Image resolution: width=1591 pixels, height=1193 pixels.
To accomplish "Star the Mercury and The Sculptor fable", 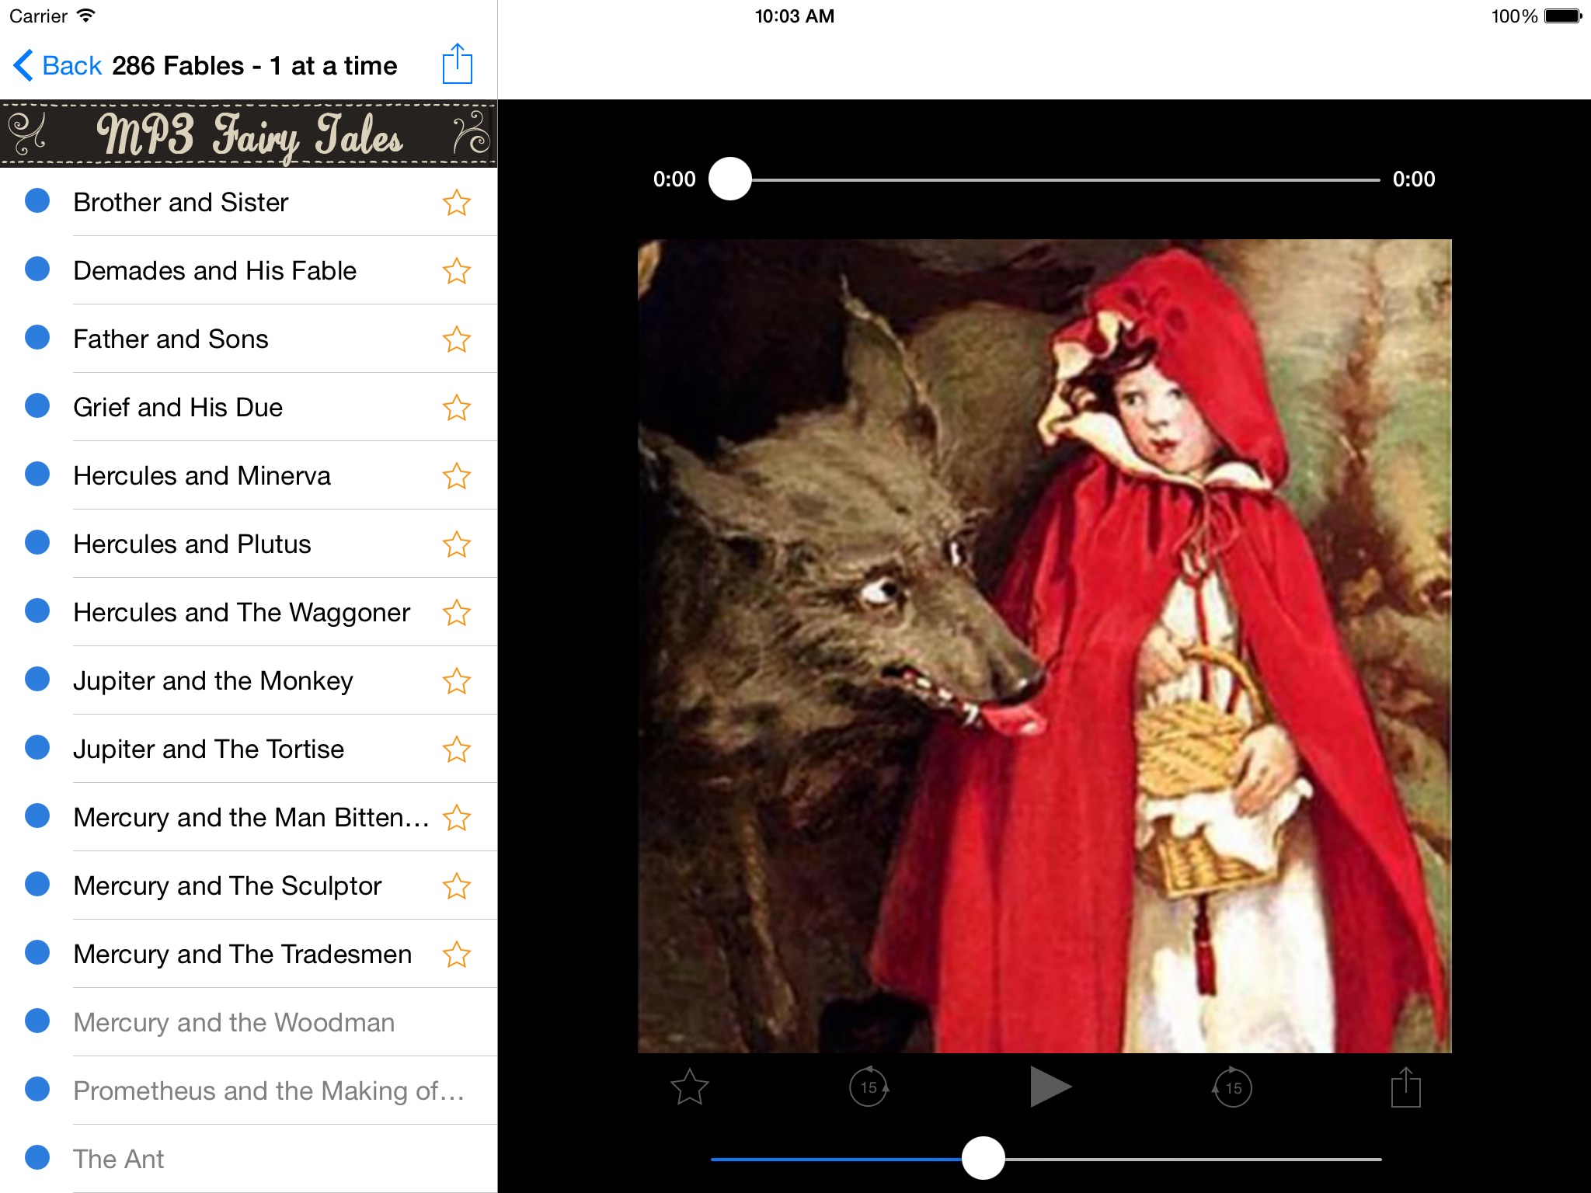I will tap(456, 886).
